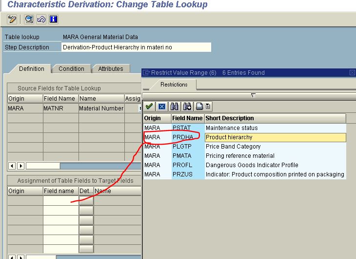Expand restrictions with the triangle arrow

(253, 95)
